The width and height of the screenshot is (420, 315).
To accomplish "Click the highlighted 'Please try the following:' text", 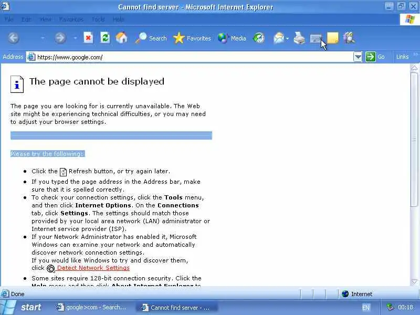I will [x=47, y=154].
